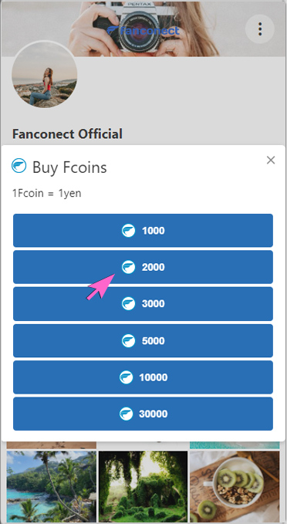
Task: Buy 10000 Fcoins
Action: 143,377
